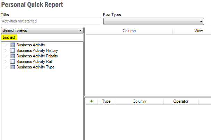Expand the Business Activity Type node
211x140 pixels.
click(6, 67)
